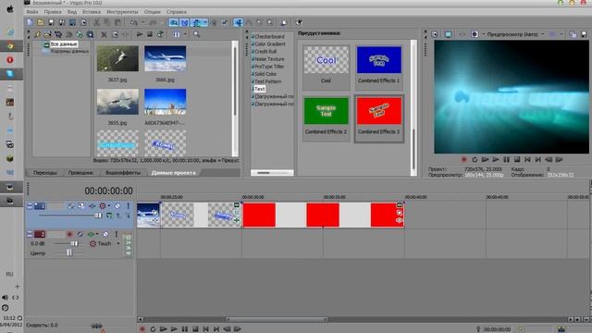This screenshot has width=592, height=333.
Task: Go to start in the timeline transport
Action: click(205, 329)
